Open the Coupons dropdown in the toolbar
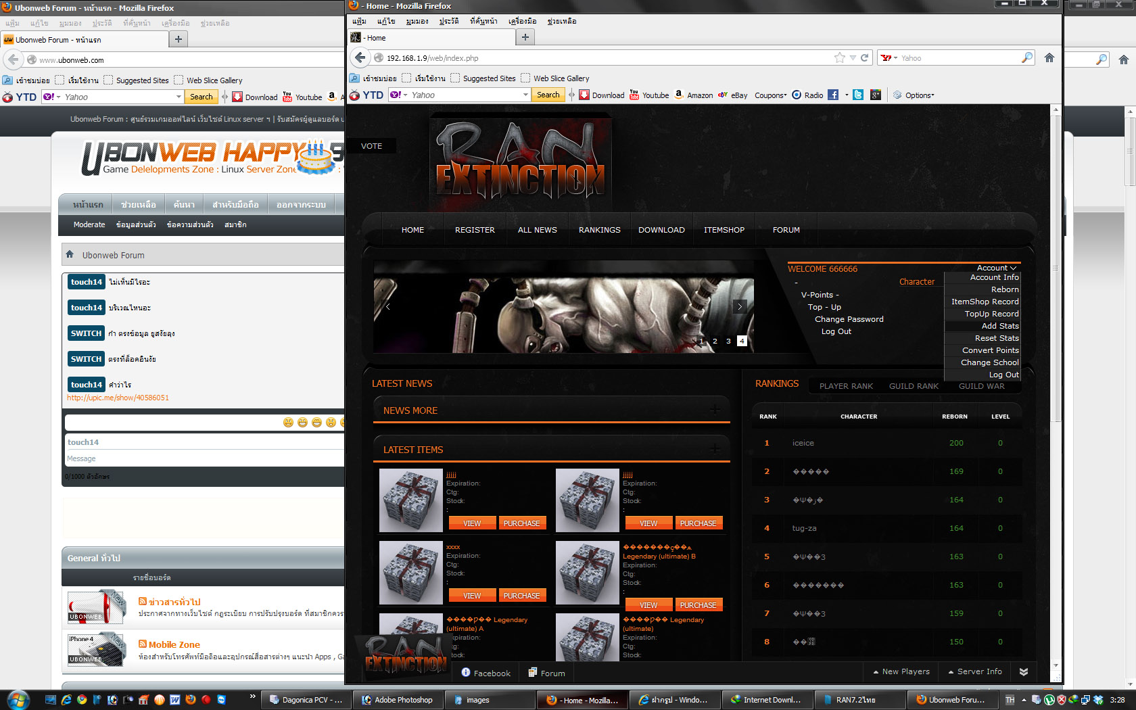The height and width of the screenshot is (710, 1136). (x=770, y=95)
